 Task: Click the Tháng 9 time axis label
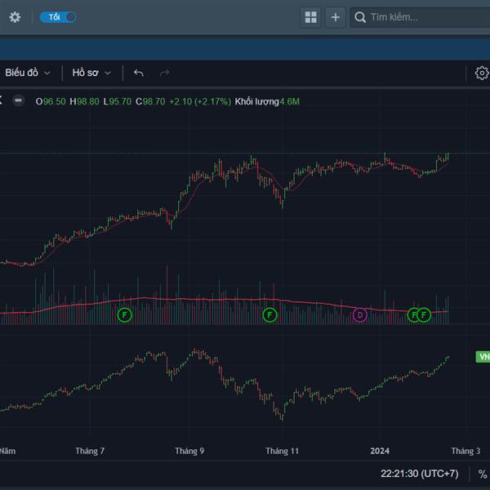click(189, 451)
